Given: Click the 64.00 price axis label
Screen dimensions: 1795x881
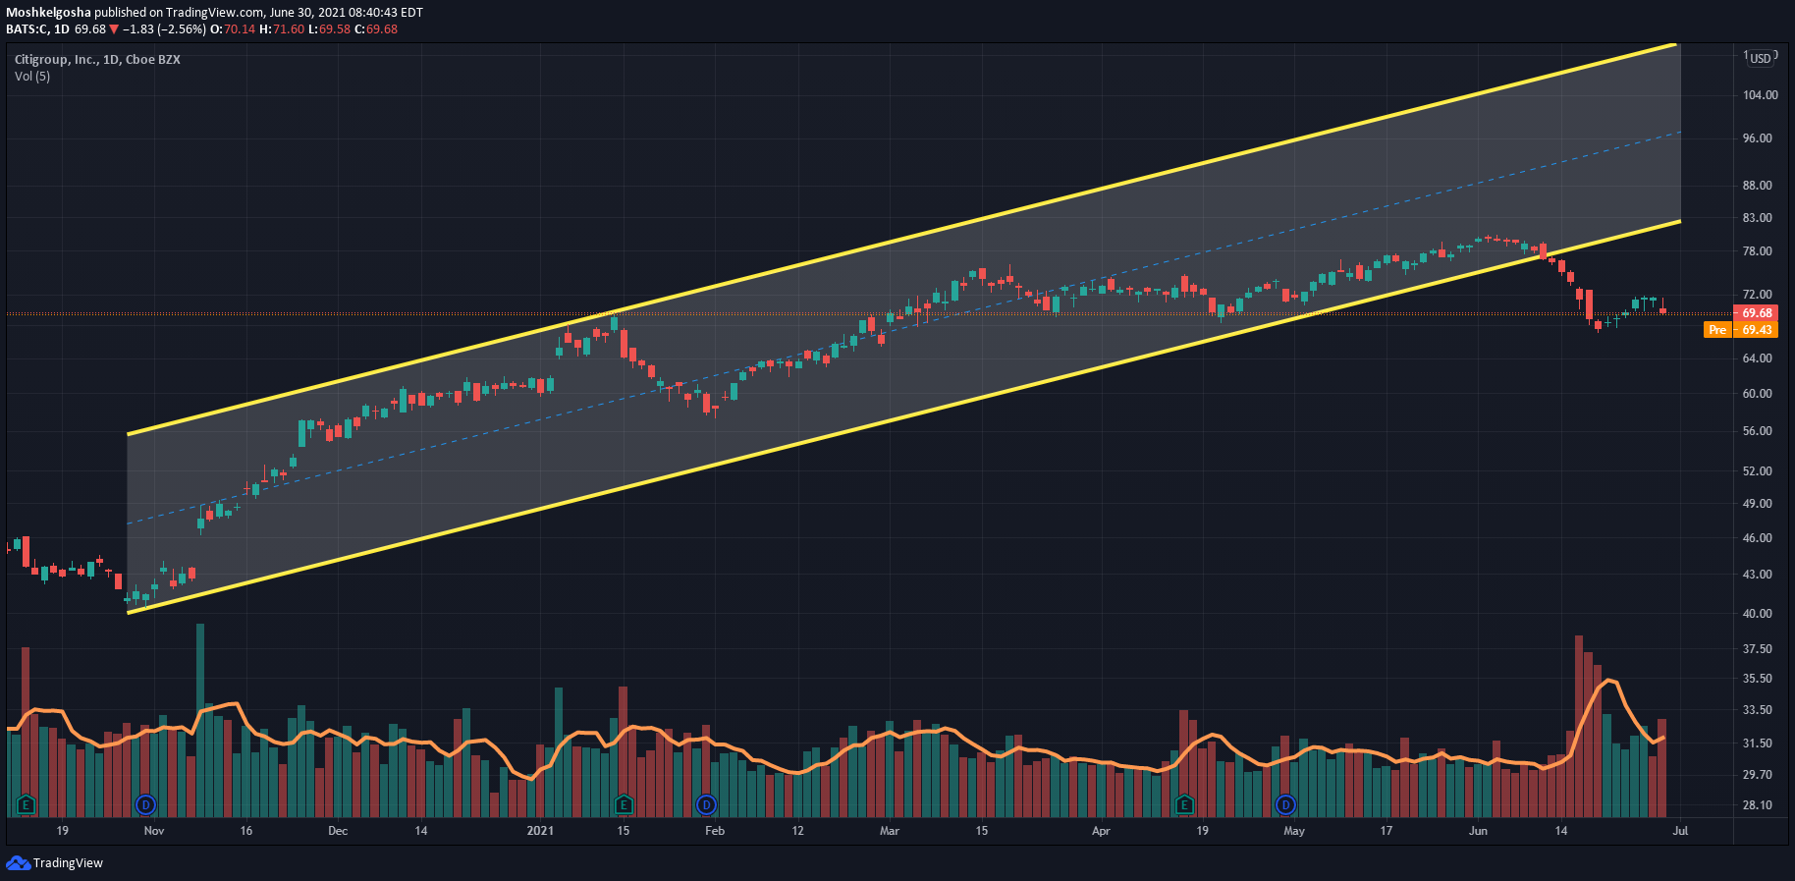Looking at the screenshot, I should pyautogui.click(x=1757, y=358).
